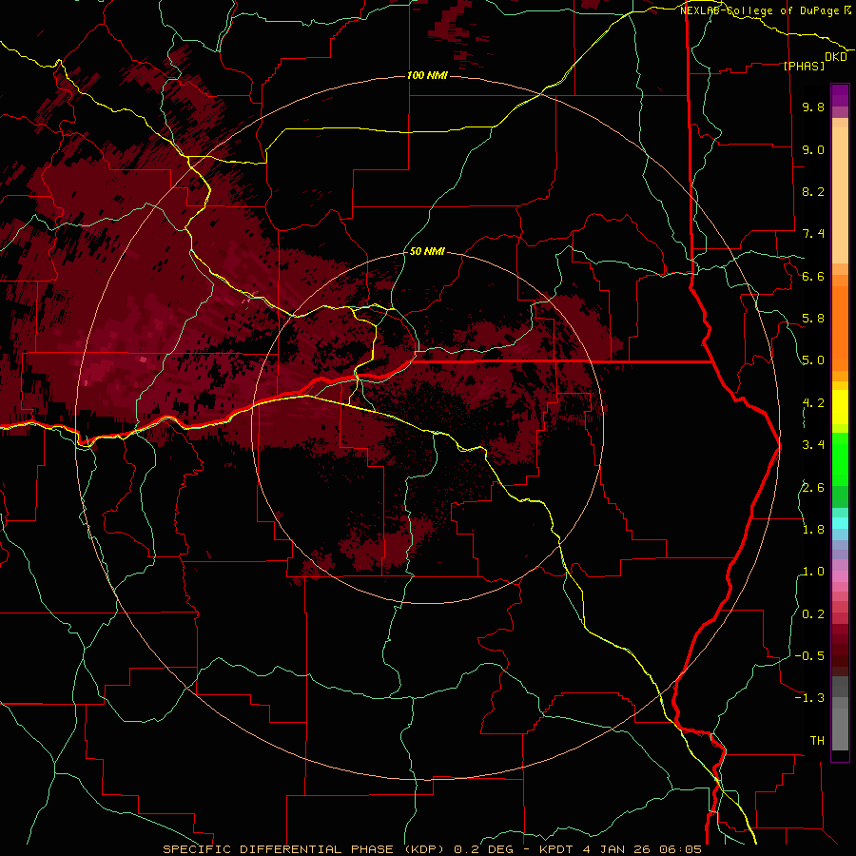
Task: Click the 9.0 value on the color scale
Action: (x=813, y=149)
